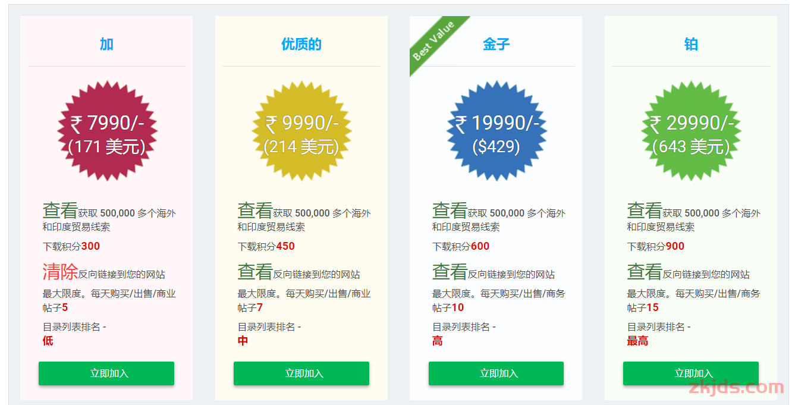Click the yellow ₹ 9990/- price badge

click(301, 131)
